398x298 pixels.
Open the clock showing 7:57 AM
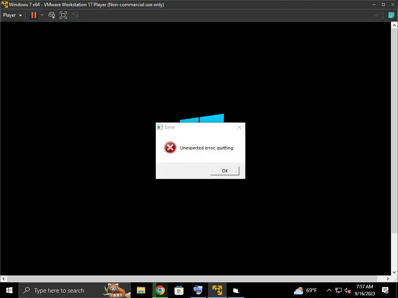point(365,290)
